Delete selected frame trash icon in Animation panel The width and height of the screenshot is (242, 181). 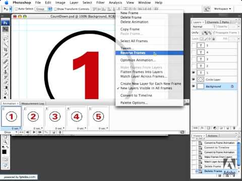[x=60, y=132]
